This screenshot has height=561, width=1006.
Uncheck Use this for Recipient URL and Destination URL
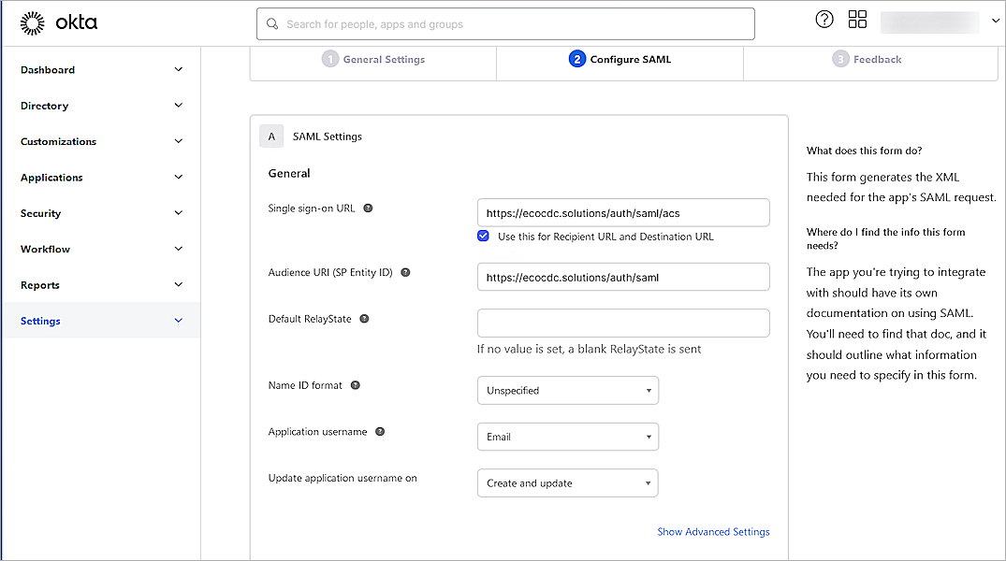point(483,236)
